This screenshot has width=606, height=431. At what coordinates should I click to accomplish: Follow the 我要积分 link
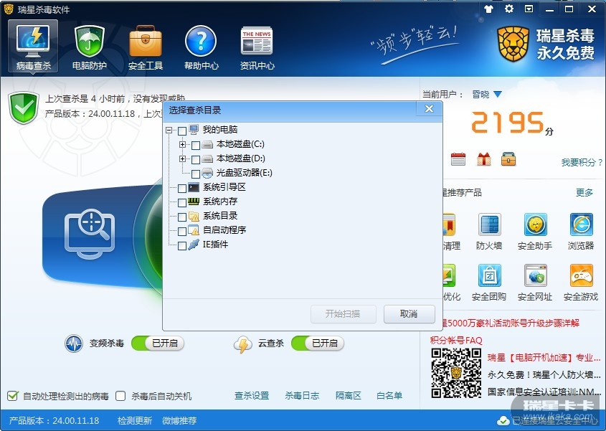(582, 162)
